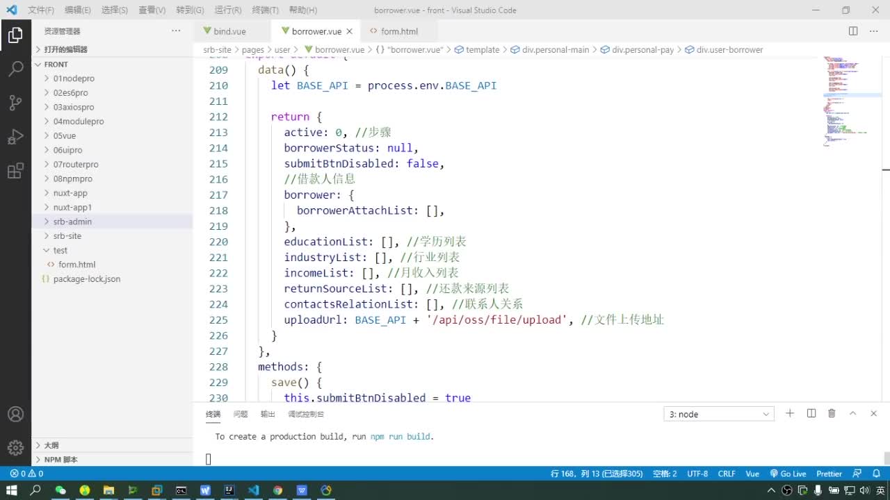The image size is (890, 500).
Task: Change the UTF-8 encoding setting
Action: [x=697, y=474]
